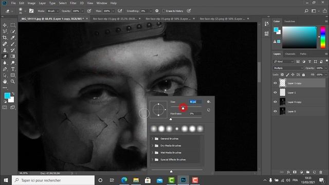Select the Crop tool
Image resolution: width=329 pixels, height=185 pixels.
coord(5,38)
